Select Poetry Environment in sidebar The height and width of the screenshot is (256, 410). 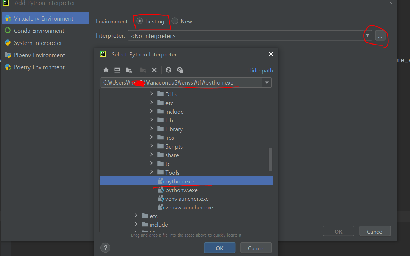(x=46, y=67)
